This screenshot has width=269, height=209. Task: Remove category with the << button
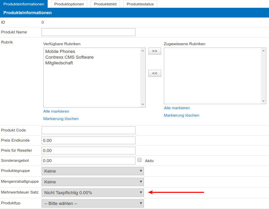[154, 73]
